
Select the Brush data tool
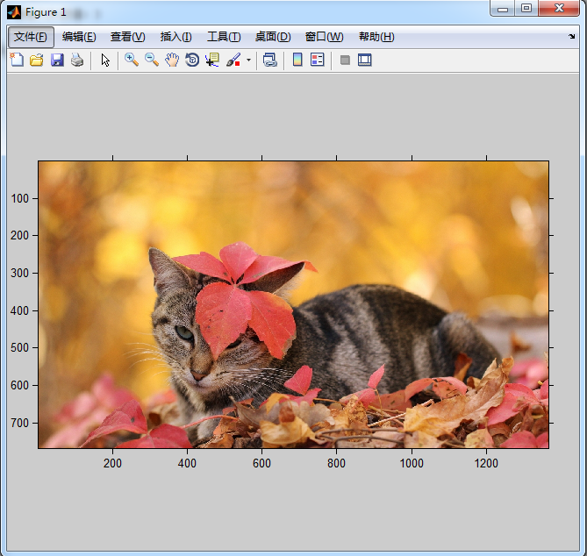[x=233, y=60]
